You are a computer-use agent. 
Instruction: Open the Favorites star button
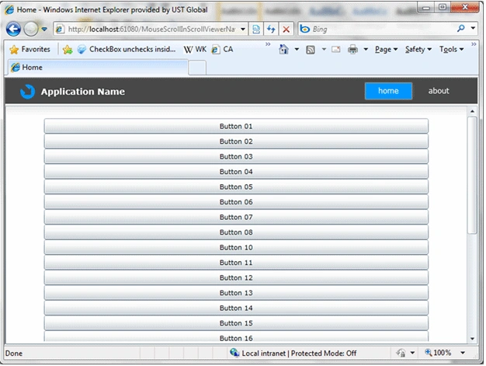point(30,49)
